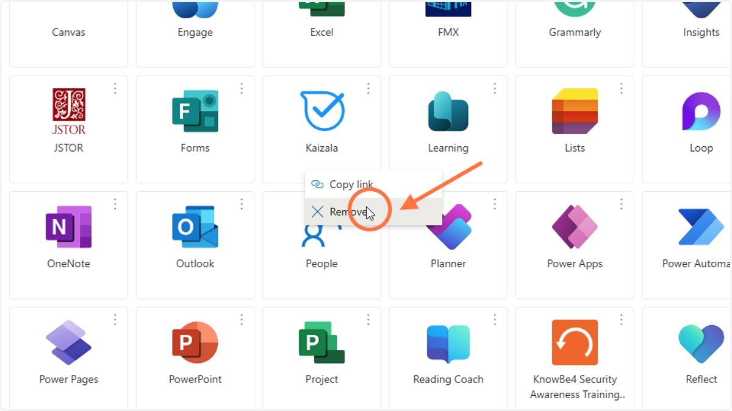Open the FMX app label

click(x=448, y=32)
